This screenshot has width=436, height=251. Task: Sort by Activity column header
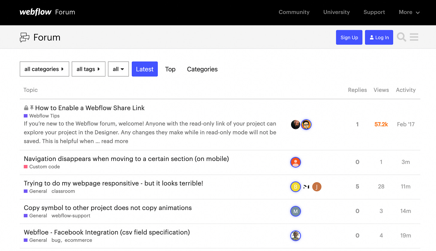tap(406, 90)
